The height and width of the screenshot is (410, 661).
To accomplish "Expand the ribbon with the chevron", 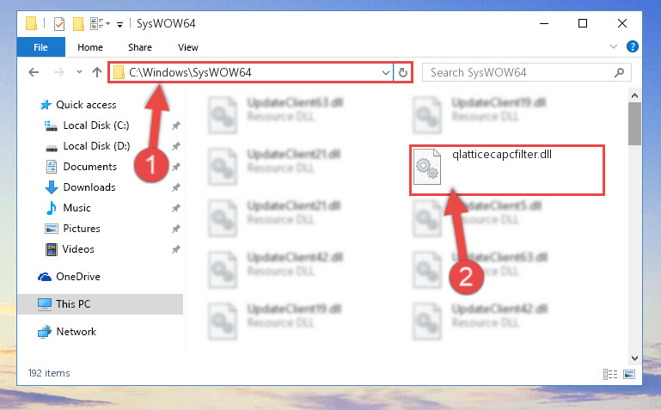I will pos(614,46).
